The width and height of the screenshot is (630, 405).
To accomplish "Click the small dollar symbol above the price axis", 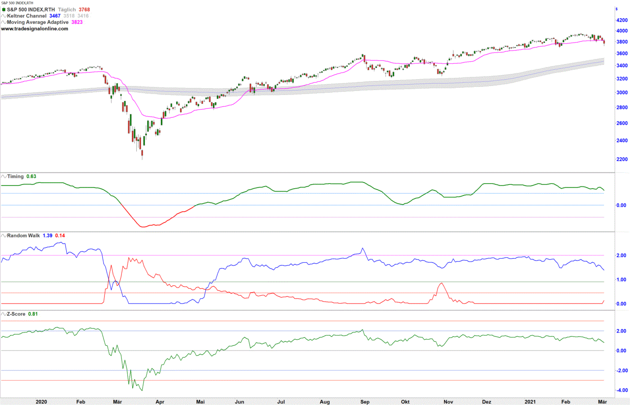I will (x=616, y=9).
